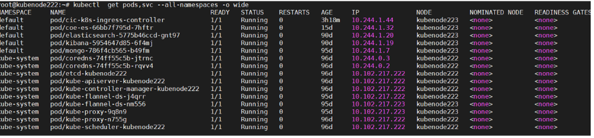Click IP address 10.244.0.2
The width and height of the screenshot is (594, 138).
click(x=371, y=66)
